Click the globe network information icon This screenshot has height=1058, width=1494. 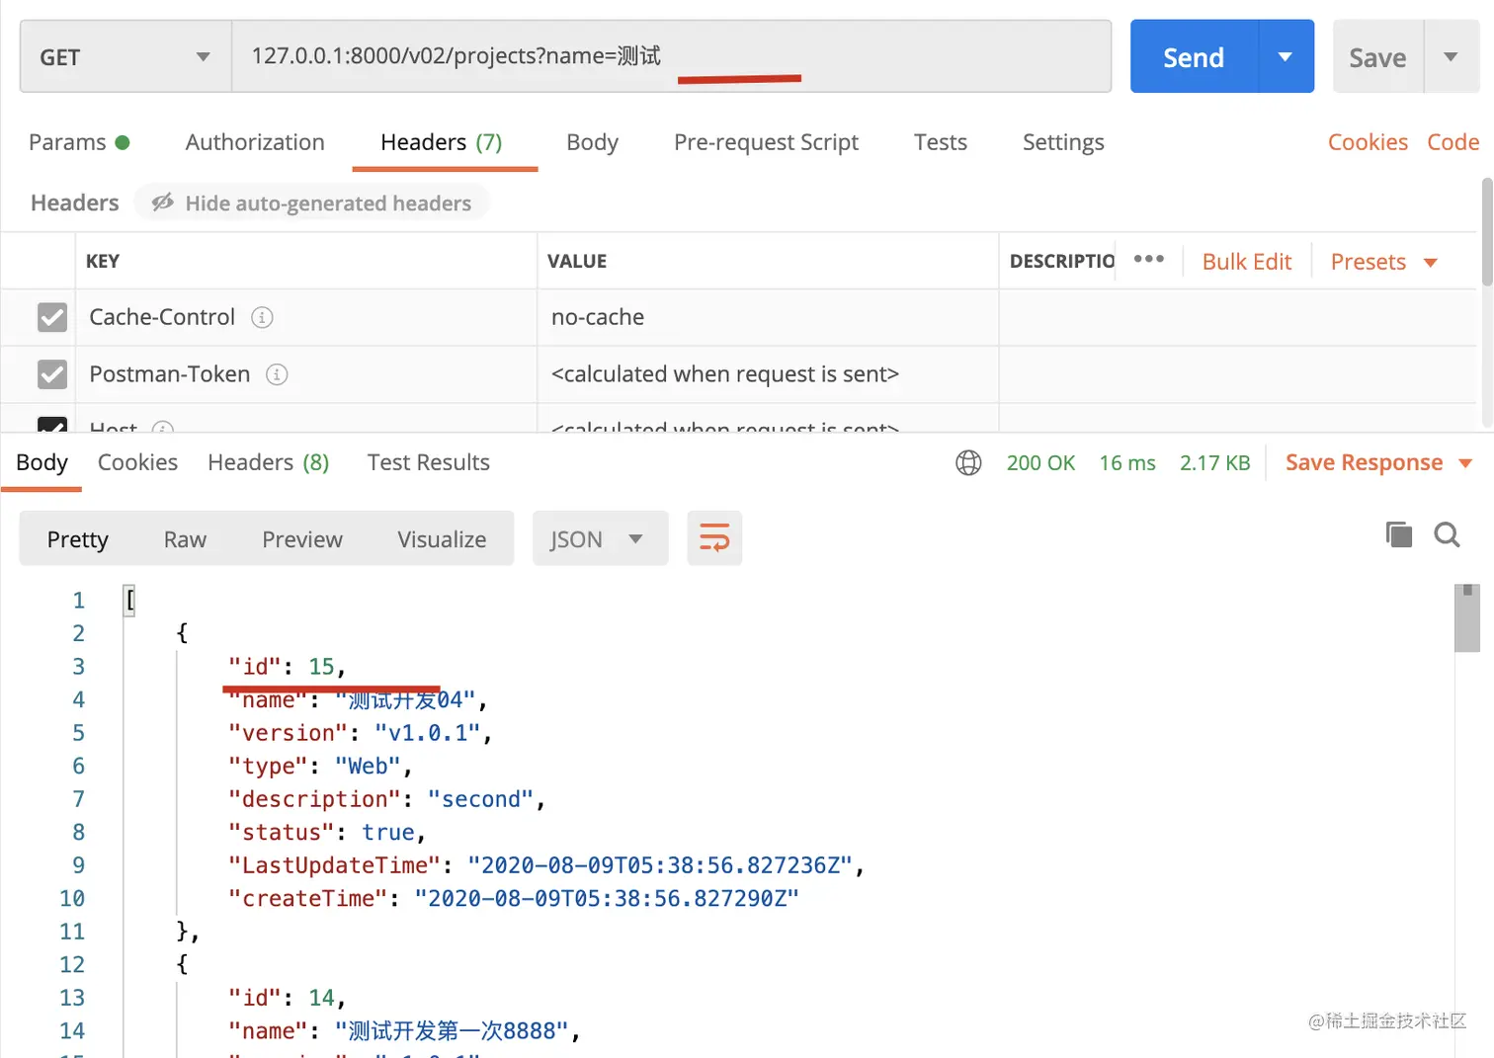968,462
